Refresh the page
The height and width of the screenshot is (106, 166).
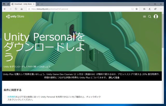pyautogui.click(x=16, y=9)
